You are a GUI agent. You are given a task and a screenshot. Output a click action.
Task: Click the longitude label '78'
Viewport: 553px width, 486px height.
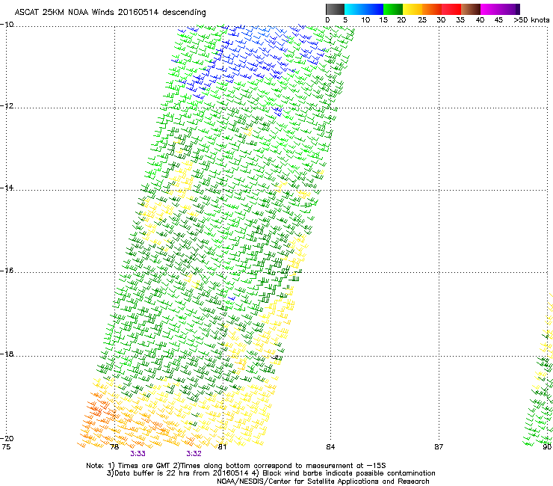point(114,447)
